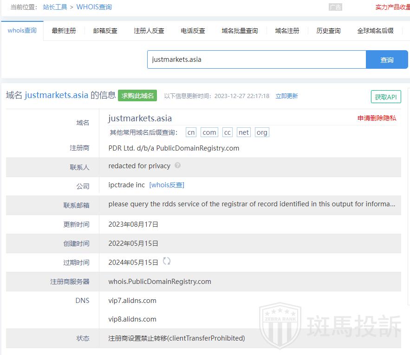Screen dimensions: 410x355
Task: Click the green 求购此域名 button
Action: coord(137,96)
